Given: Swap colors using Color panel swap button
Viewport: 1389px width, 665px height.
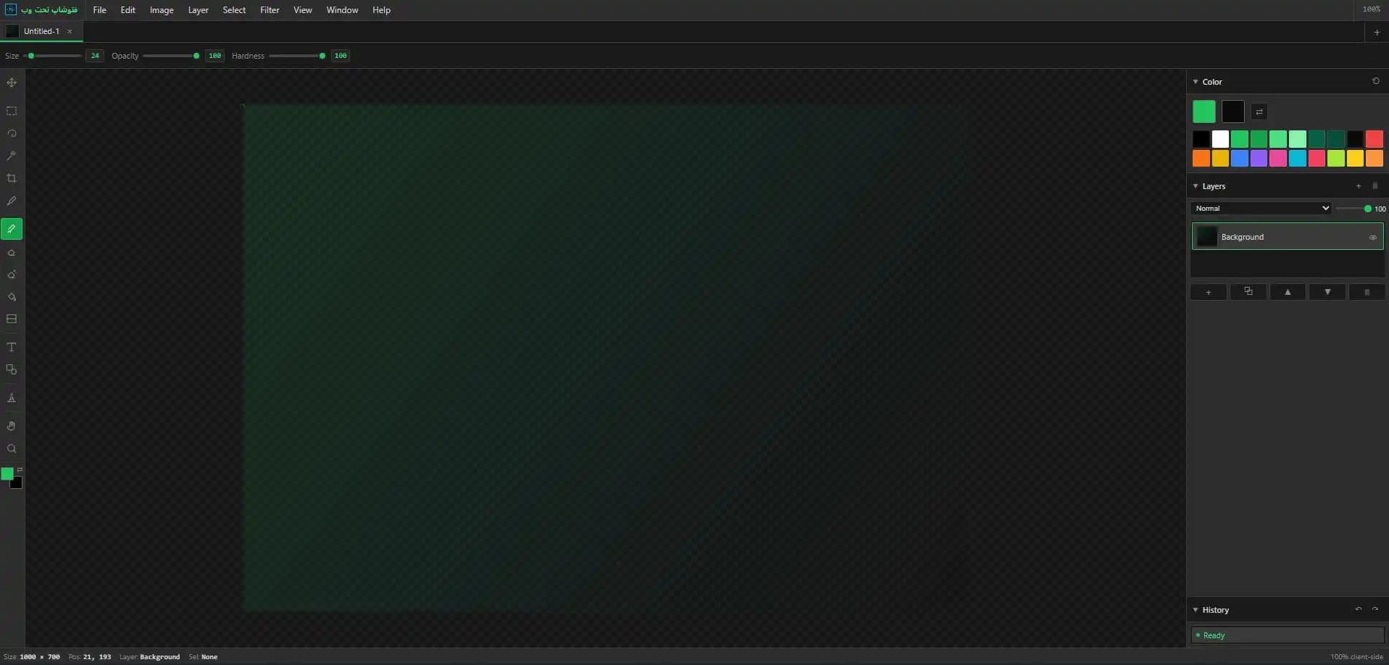Looking at the screenshot, I should (x=1259, y=112).
